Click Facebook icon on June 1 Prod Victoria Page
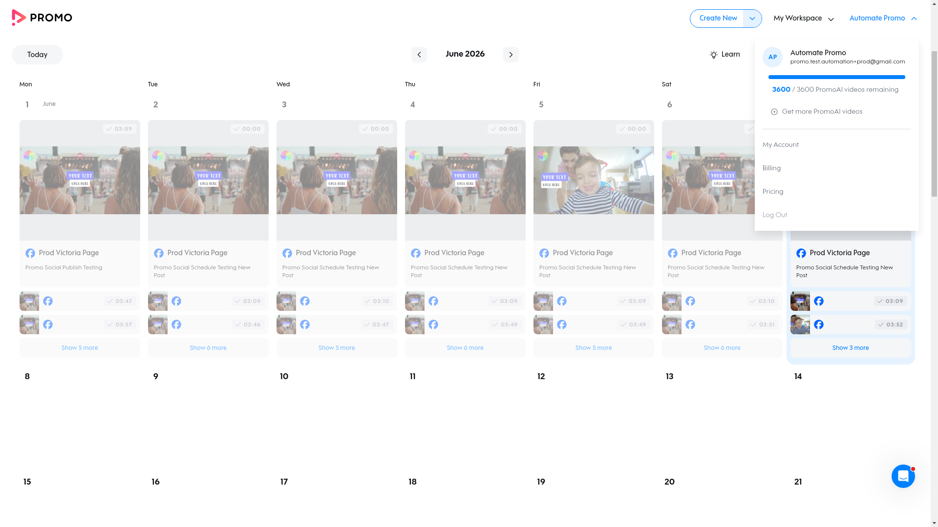Image resolution: width=938 pixels, height=527 pixels. 30,253
